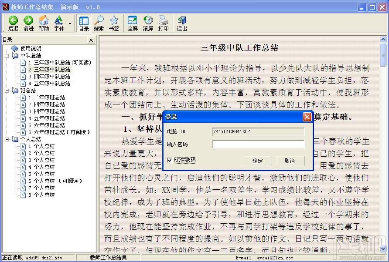
Task: Open the 字体 dropdown arrow
Action: click(x=70, y=24)
